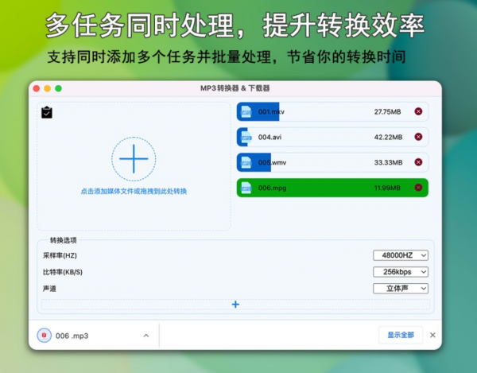Remove 005.wmv from the list
477x373 pixels.
point(418,162)
